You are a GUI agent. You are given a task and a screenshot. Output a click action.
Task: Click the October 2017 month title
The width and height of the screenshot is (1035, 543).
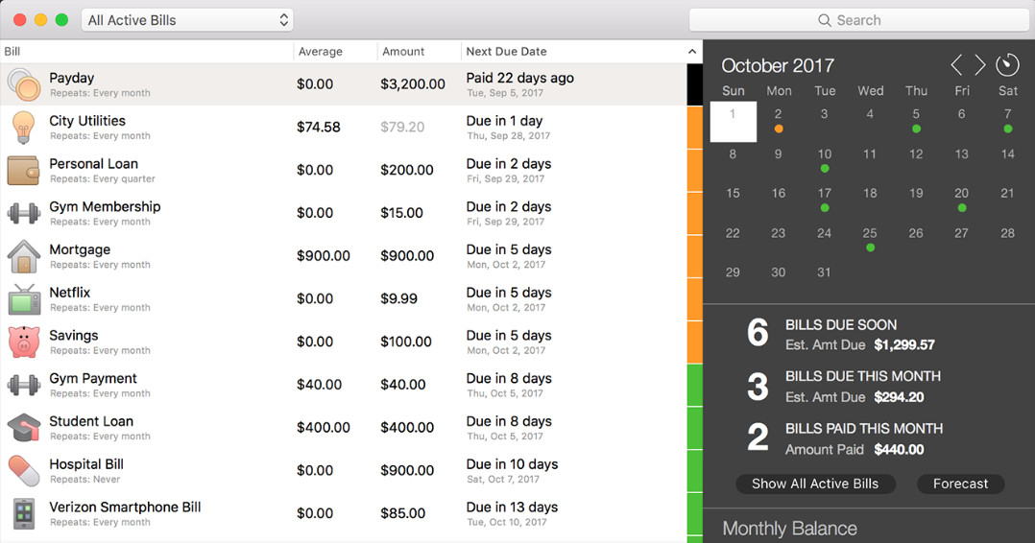[x=778, y=65]
